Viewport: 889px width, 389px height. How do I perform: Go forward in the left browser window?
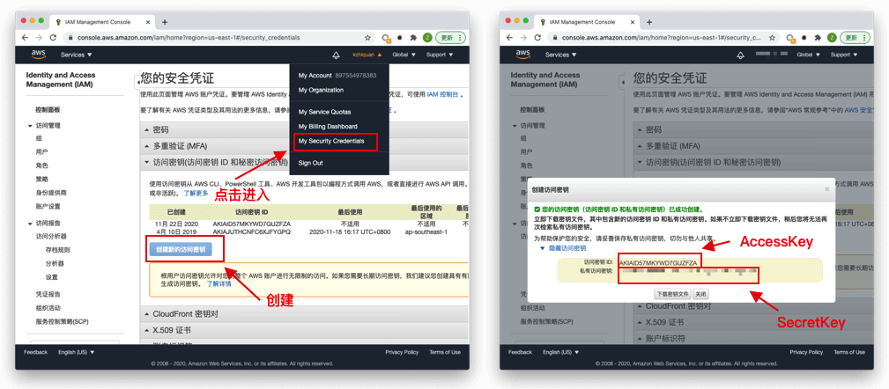(39, 37)
